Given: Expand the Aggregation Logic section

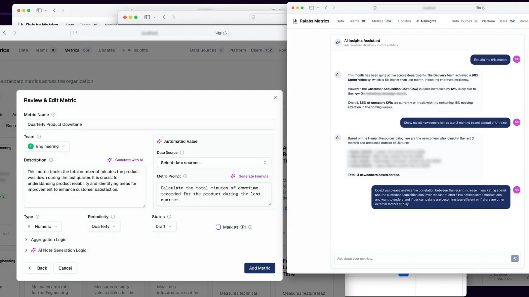Looking at the screenshot, I should 45,240.
